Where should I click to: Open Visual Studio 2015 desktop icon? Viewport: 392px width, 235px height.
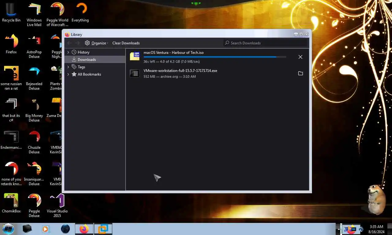point(57,206)
